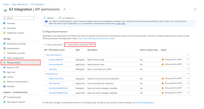Open the ellipsis menu for Microsoft Graph group row
The width and height of the screenshot is (204, 109).
tap(188, 55)
